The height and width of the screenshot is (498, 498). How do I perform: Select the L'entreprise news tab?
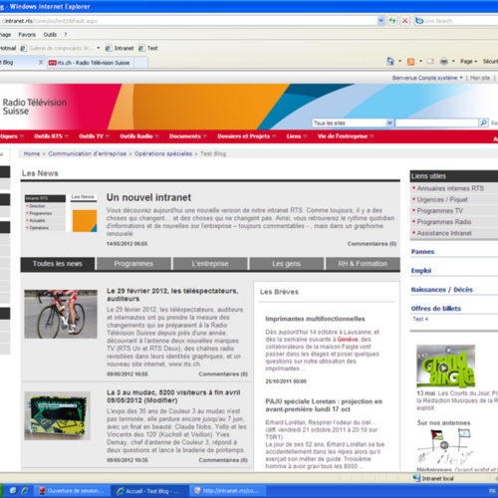click(210, 264)
